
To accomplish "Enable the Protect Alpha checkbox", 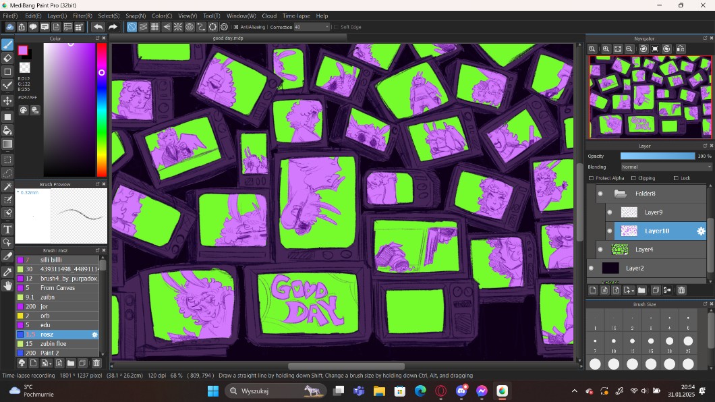I will coord(592,178).
